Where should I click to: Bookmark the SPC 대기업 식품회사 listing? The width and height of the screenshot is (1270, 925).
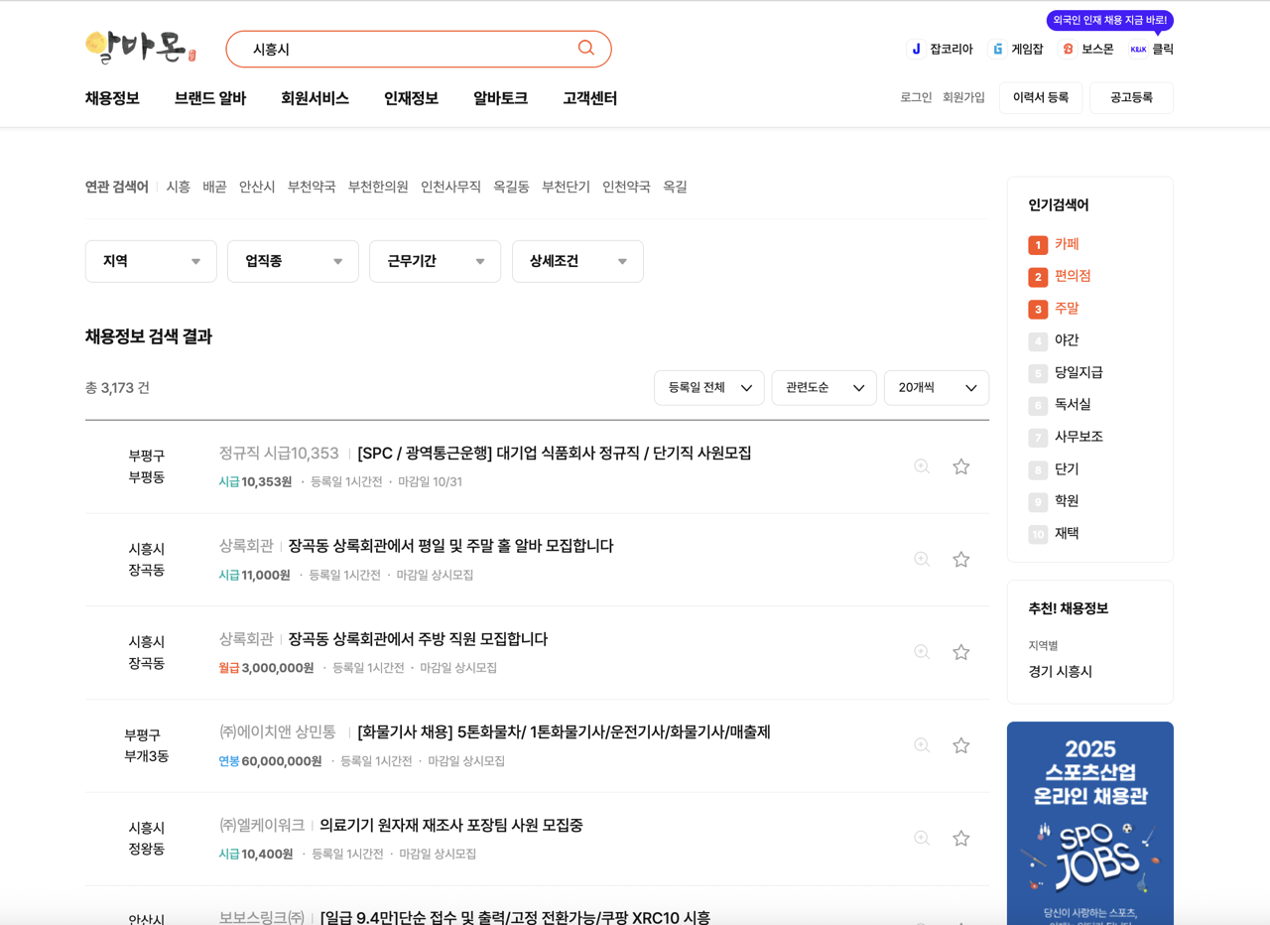pos(960,465)
